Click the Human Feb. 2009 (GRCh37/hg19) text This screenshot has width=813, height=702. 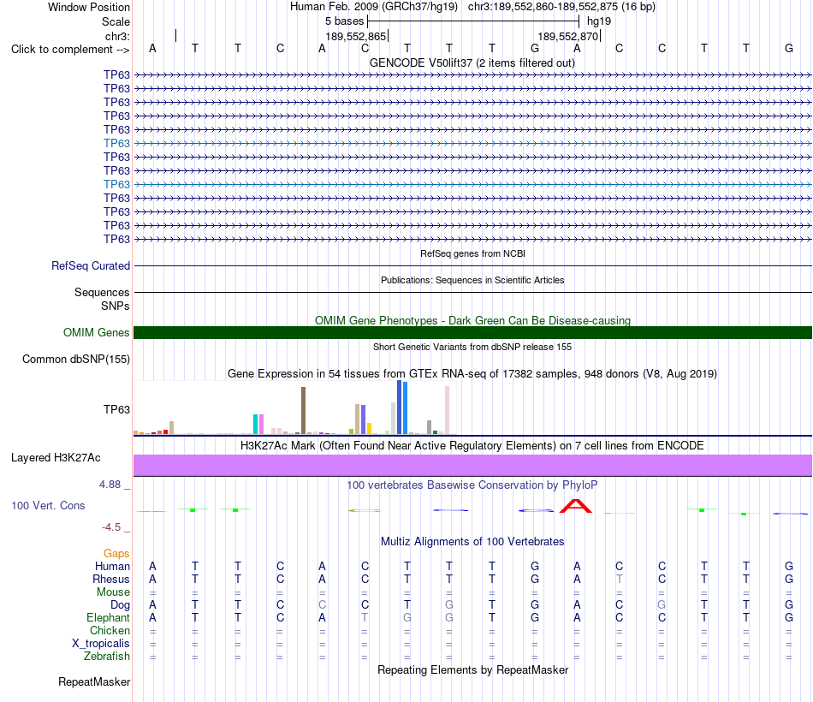click(x=374, y=7)
